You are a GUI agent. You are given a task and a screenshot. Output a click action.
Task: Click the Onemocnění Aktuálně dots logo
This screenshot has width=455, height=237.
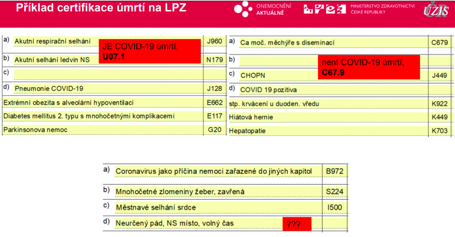[x=243, y=9]
